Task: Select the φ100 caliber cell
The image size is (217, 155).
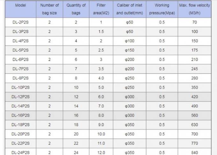Action: [130, 41]
